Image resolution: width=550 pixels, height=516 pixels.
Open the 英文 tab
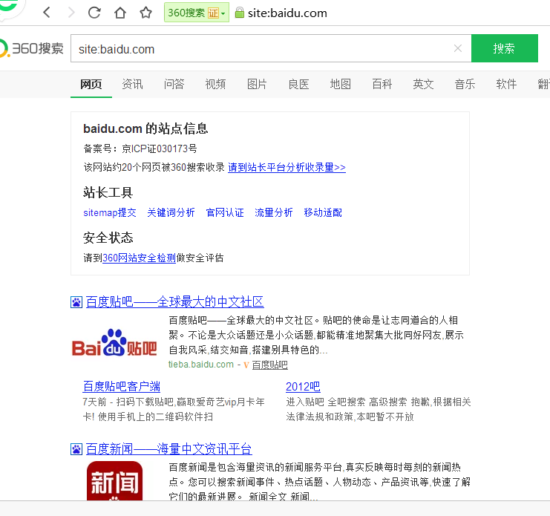423,84
